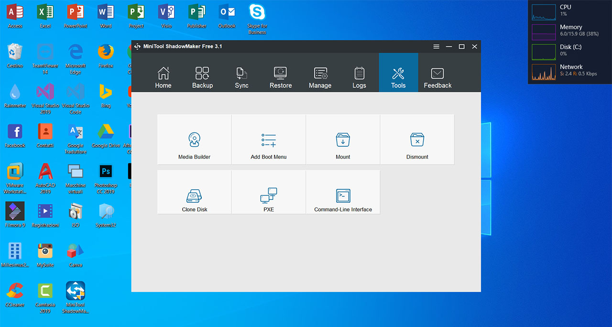This screenshot has width=612, height=327.
Task: Switch to the Restore tab
Action: 281,73
